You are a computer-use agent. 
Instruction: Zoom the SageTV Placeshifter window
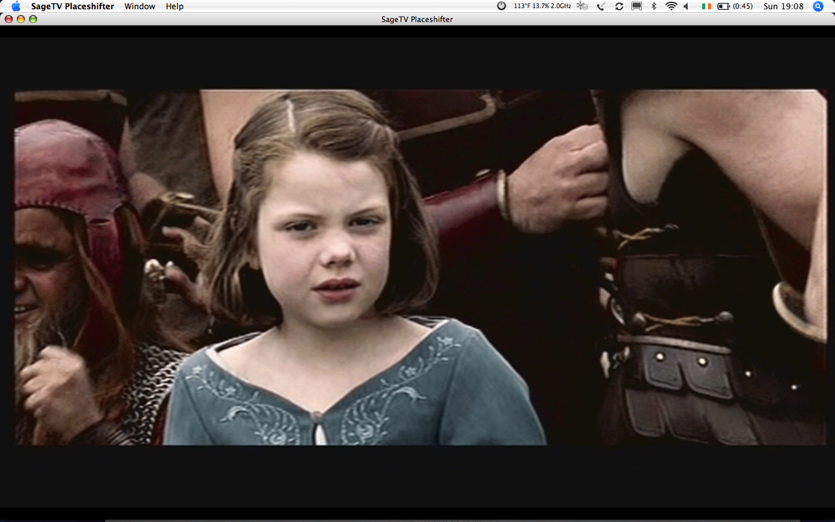click(x=33, y=19)
